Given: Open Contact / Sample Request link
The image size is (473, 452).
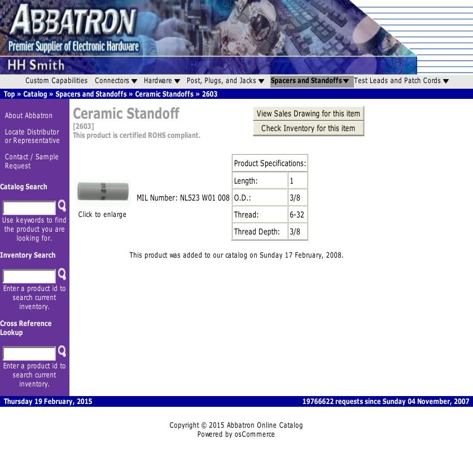Looking at the screenshot, I should point(32,162).
